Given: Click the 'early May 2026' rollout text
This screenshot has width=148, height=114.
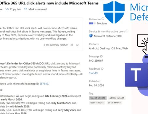Looking at the screenshot, I should click(67, 110).
